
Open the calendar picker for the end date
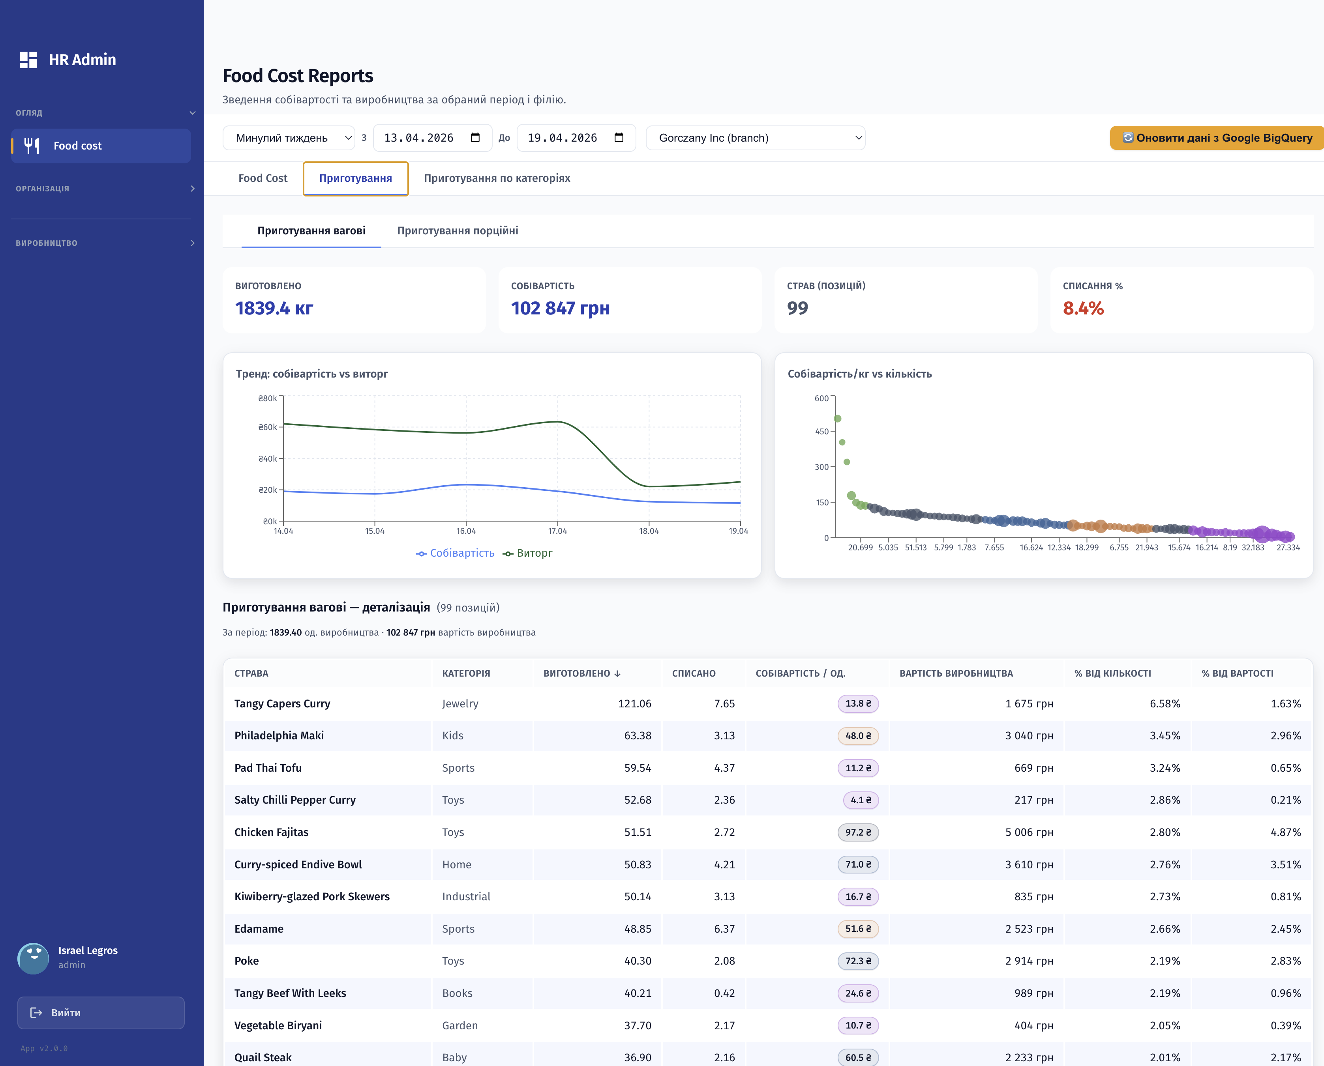click(619, 138)
